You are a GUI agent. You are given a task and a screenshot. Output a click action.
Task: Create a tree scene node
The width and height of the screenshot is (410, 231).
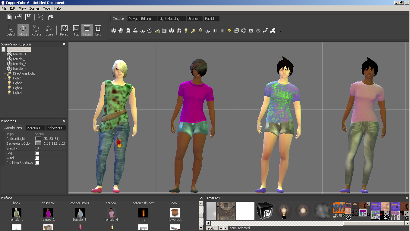[x=200, y=31]
